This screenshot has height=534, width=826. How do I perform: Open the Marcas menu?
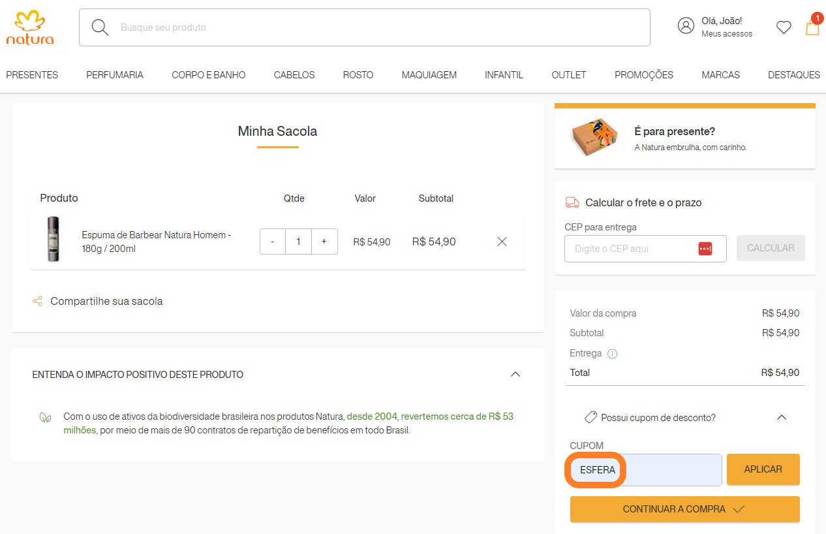(721, 75)
